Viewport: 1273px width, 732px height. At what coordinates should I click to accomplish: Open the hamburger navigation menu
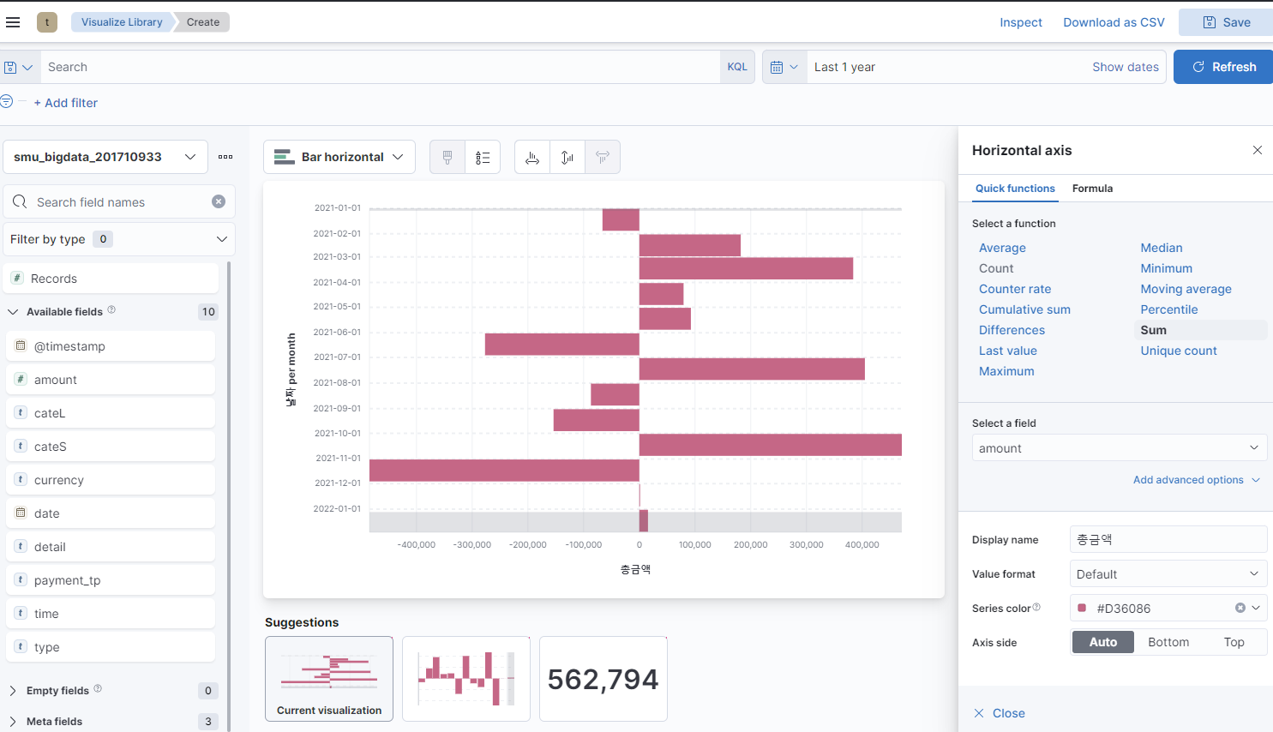pos(13,22)
